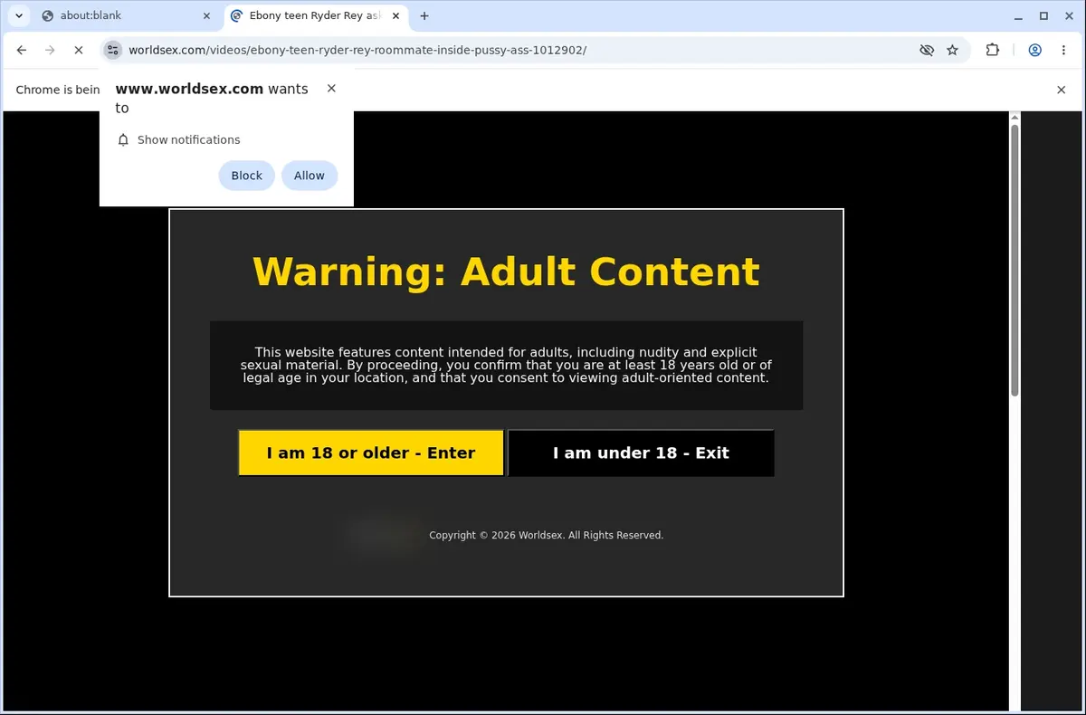The width and height of the screenshot is (1086, 715).
Task: View site information icon in address bar
Action: point(112,50)
